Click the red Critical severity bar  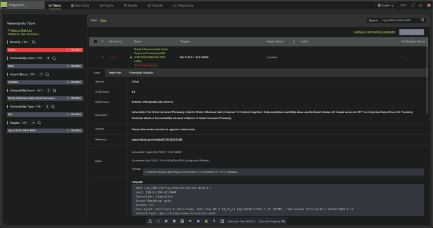45,50
